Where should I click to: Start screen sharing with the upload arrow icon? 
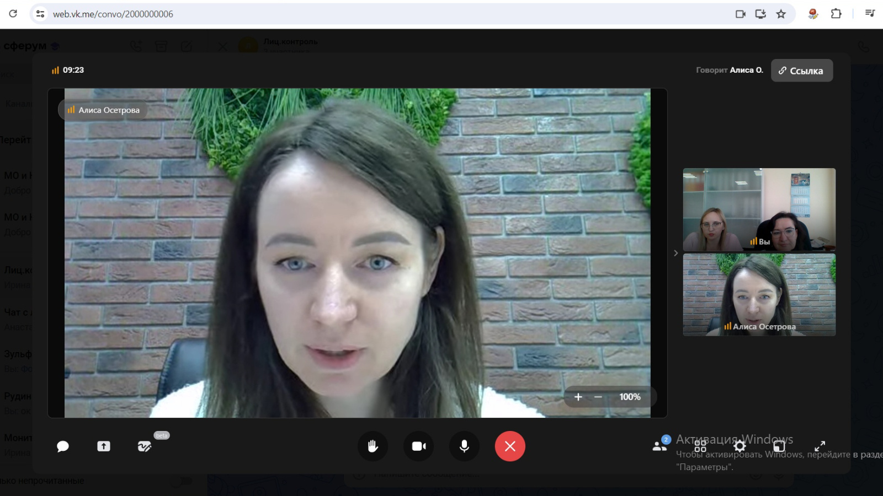coord(104,446)
